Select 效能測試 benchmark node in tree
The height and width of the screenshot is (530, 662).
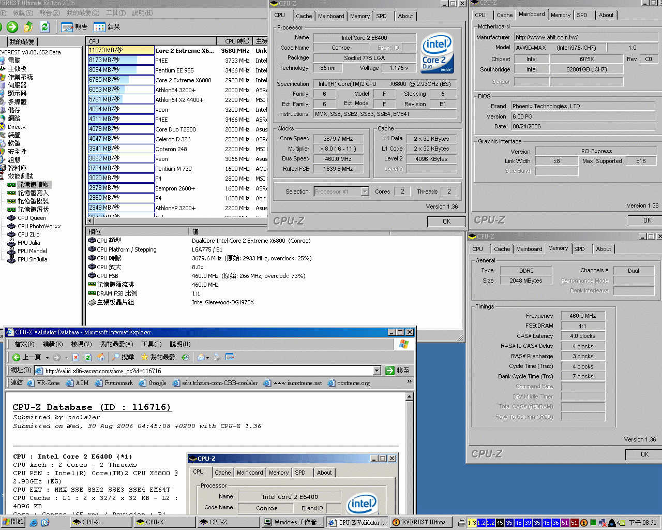pos(16,176)
